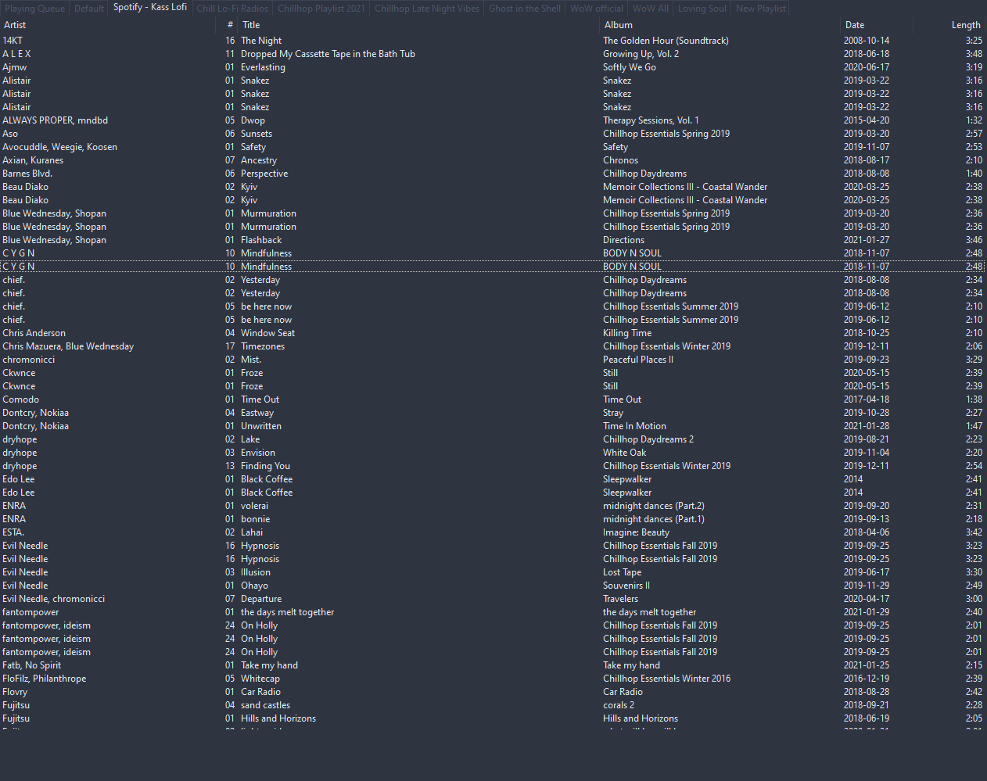Open Chillhop Late Night Vibes tab
The width and height of the screenshot is (987, 781).
(427, 9)
